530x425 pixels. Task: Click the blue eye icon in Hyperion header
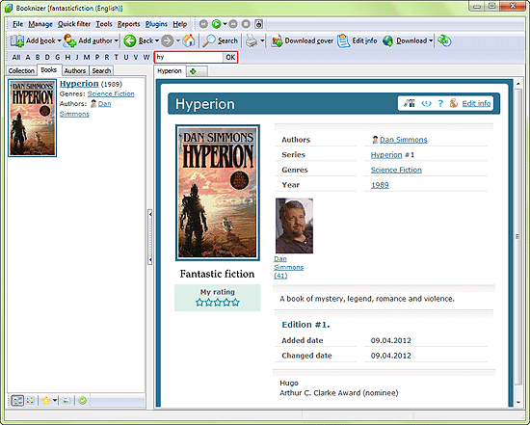tap(426, 103)
